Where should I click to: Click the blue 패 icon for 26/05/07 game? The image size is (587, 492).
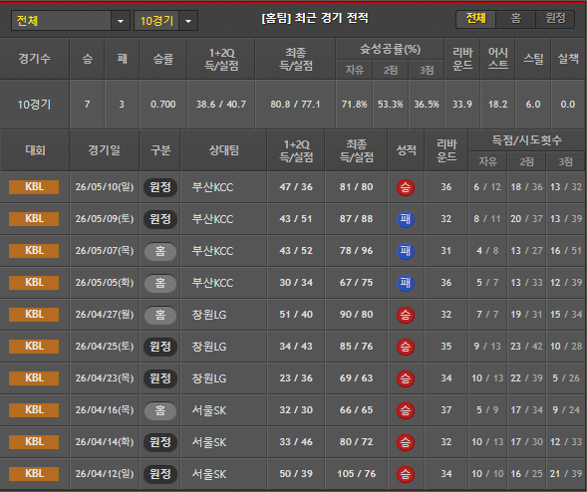[x=406, y=251]
